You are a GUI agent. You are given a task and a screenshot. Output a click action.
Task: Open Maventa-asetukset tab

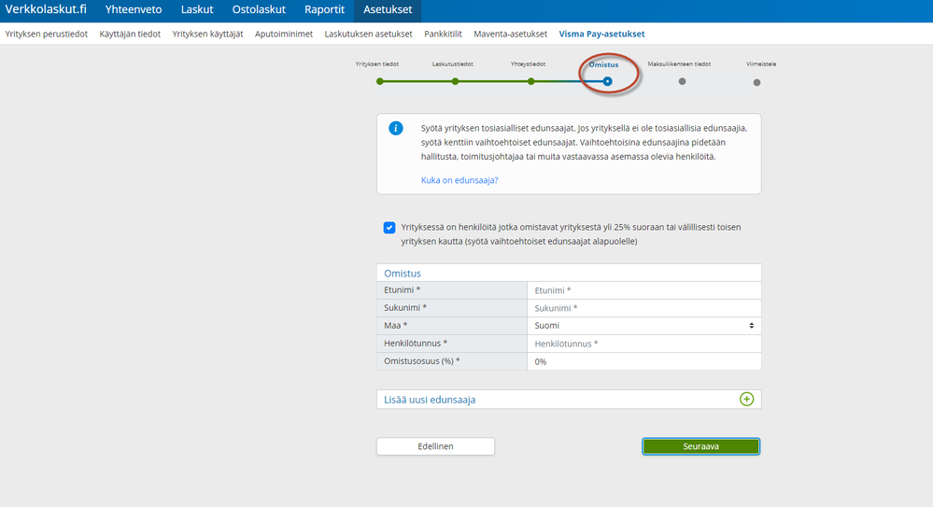(x=510, y=34)
